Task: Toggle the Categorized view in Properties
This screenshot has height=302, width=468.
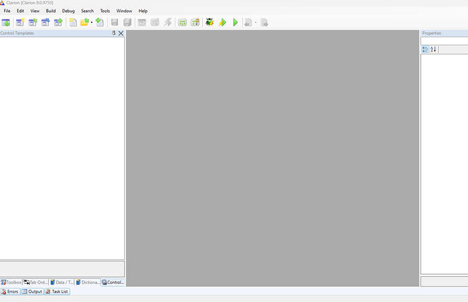Action: point(425,49)
